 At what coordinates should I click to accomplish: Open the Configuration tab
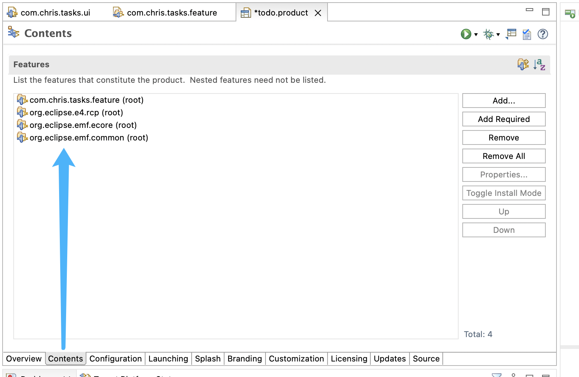tap(116, 359)
